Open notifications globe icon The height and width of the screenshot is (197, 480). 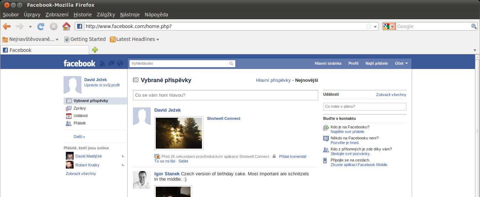click(x=120, y=63)
